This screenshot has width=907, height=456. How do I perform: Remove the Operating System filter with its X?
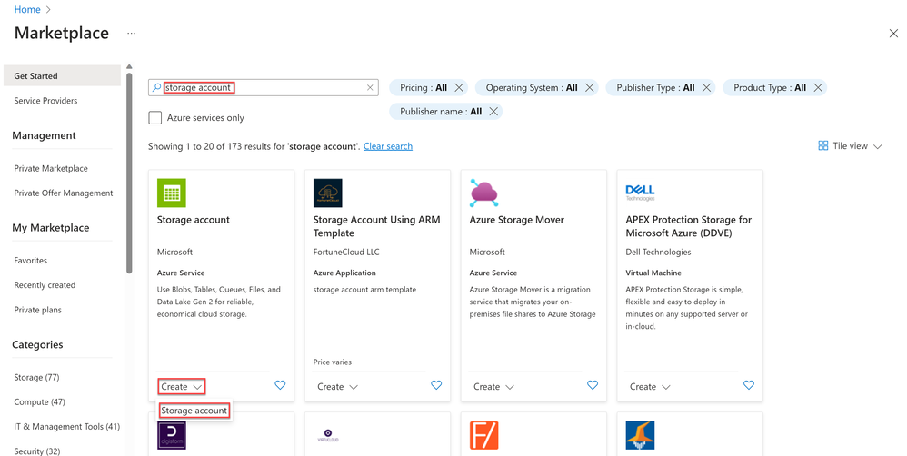590,88
